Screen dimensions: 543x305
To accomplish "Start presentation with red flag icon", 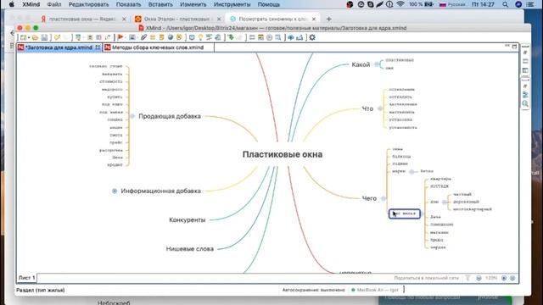I will point(120,37).
